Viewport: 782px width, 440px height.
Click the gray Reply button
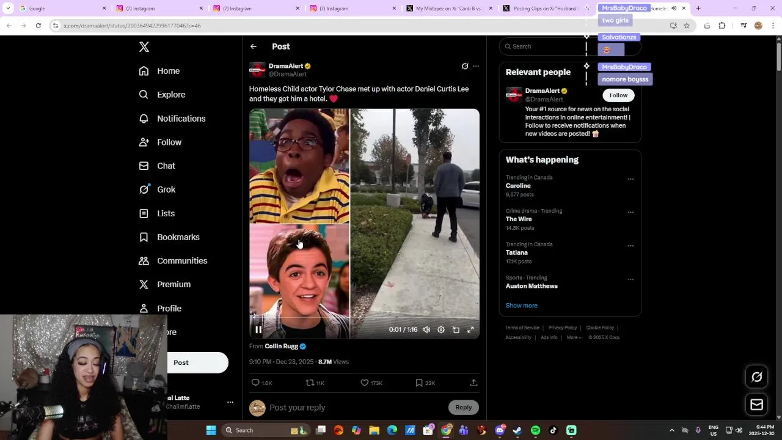tap(464, 408)
